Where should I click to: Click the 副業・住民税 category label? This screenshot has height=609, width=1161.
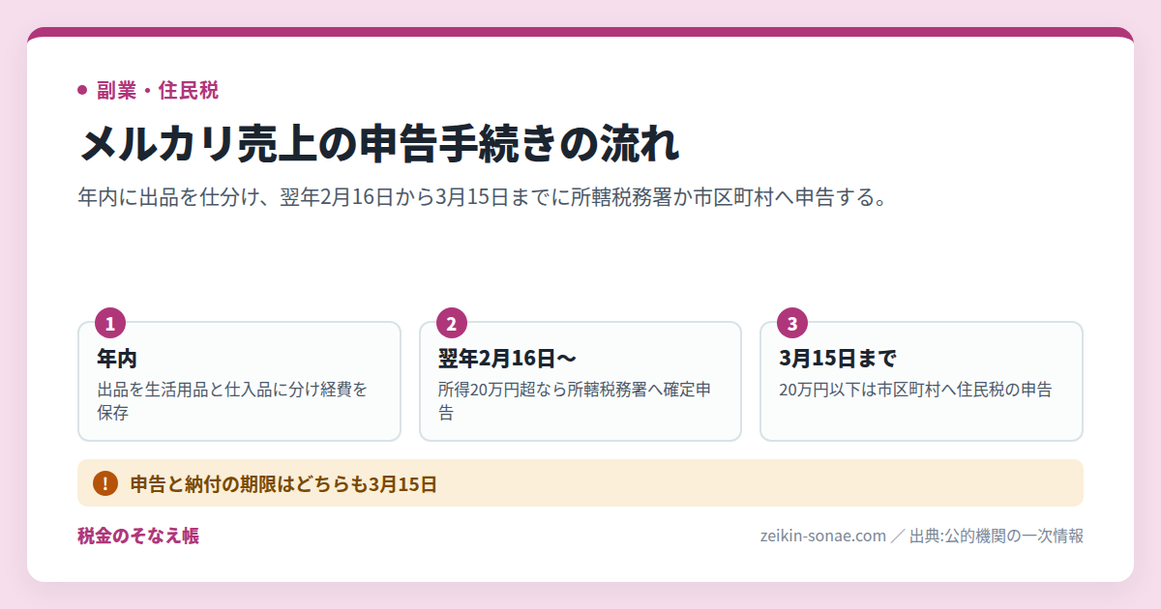[157, 91]
